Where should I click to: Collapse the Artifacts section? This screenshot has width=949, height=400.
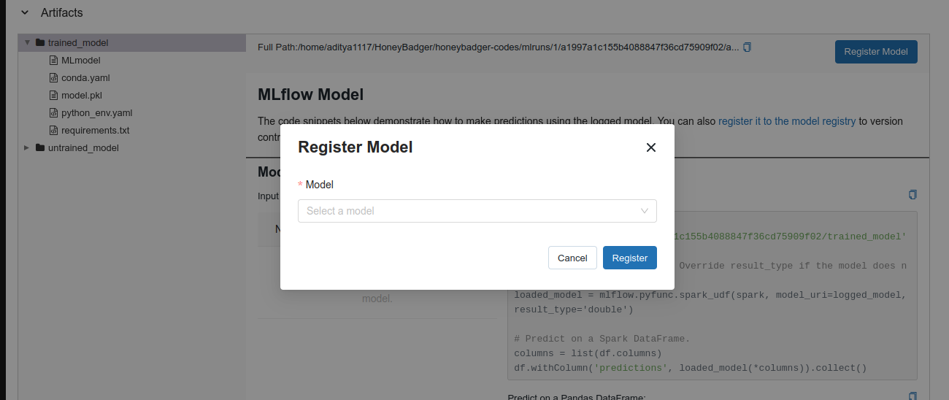pos(26,12)
